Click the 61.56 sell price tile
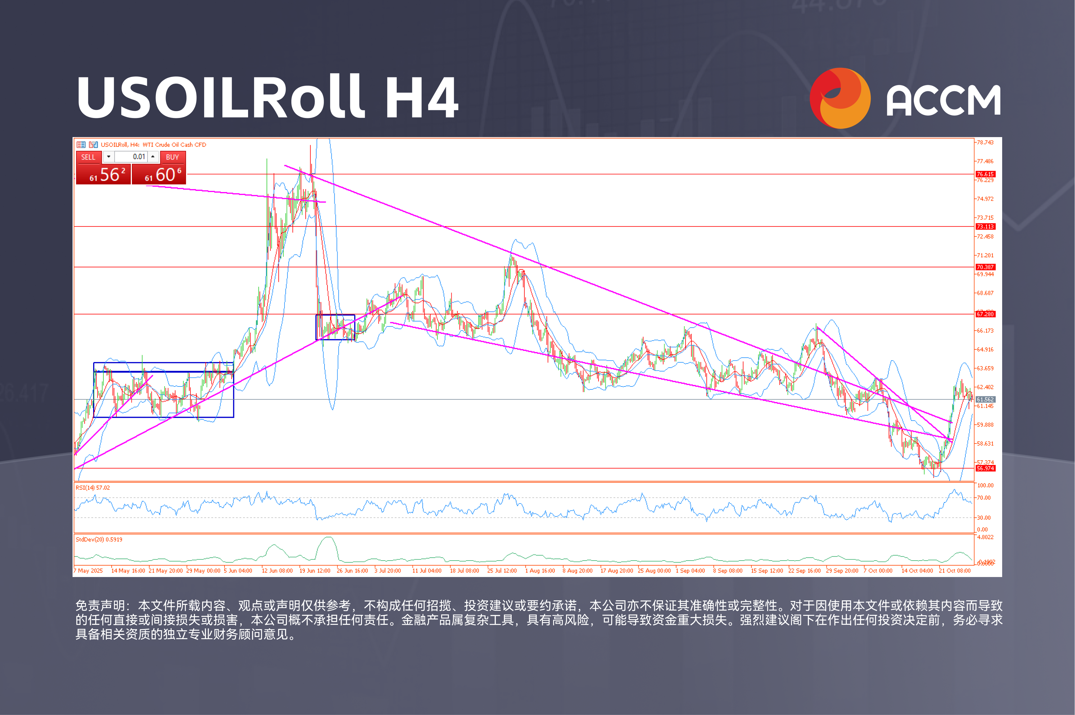The height and width of the screenshot is (715, 1075). tap(104, 175)
